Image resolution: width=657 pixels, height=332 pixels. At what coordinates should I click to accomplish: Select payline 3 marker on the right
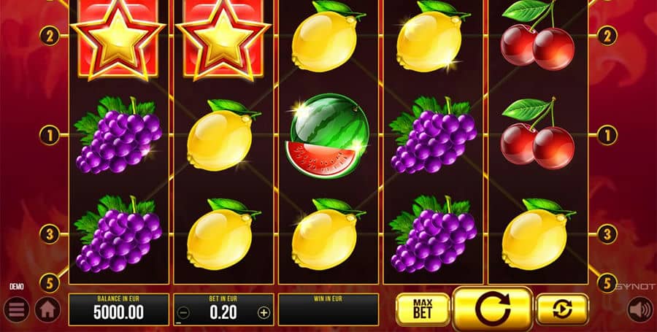[607, 234]
